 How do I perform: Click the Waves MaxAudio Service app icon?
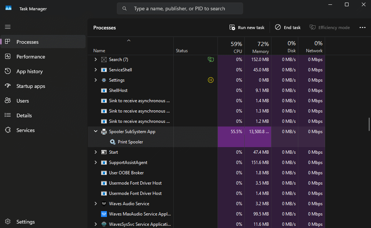[x=104, y=214]
